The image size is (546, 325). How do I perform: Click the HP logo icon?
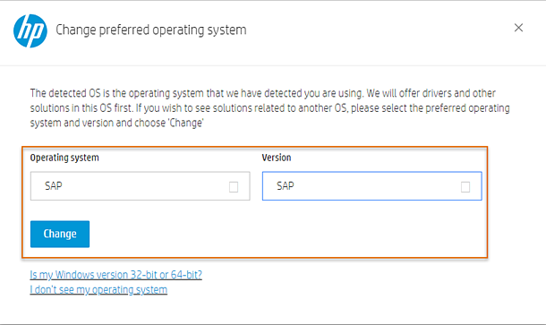[x=30, y=30]
